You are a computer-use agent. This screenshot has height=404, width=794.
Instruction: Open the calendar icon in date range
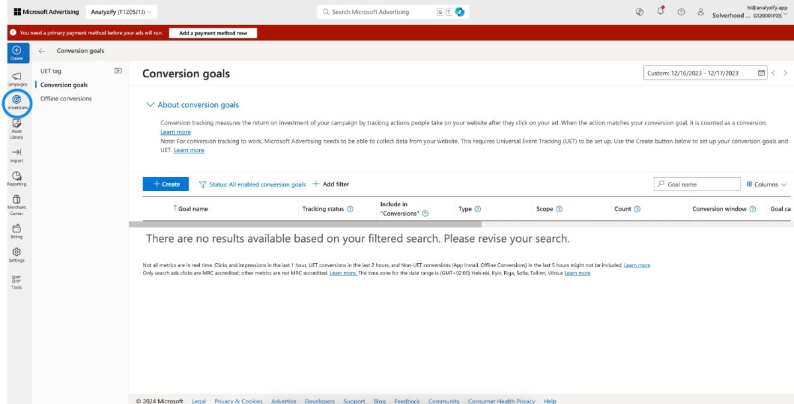[x=762, y=73]
